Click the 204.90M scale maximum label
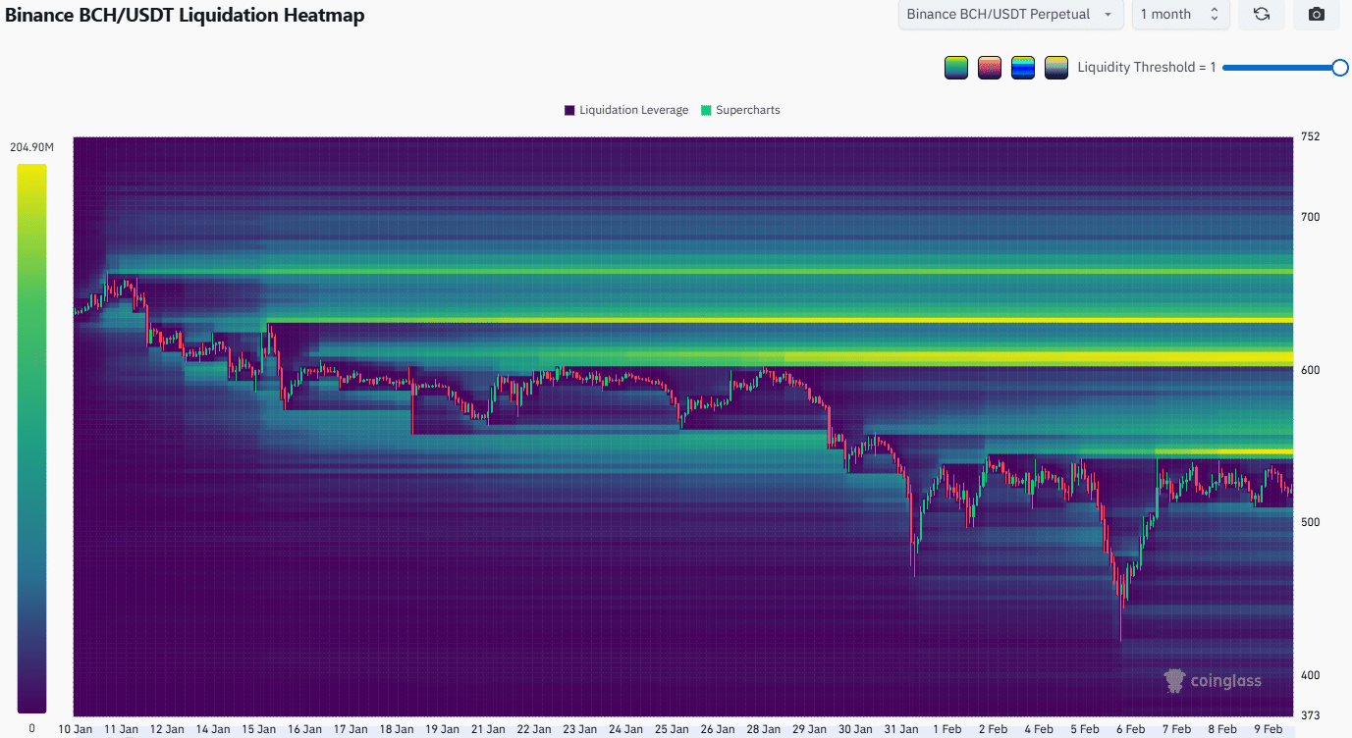1352x738 pixels. click(x=31, y=147)
